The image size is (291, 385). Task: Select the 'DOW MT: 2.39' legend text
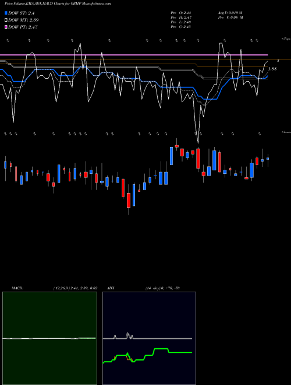[x=23, y=20]
